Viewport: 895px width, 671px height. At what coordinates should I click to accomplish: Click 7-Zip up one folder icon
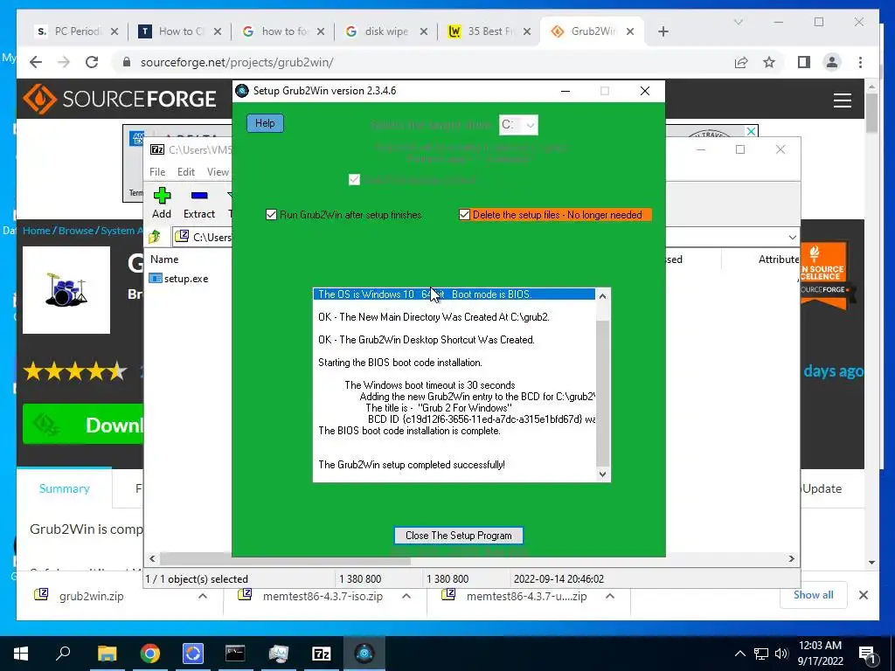pos(155,236)
